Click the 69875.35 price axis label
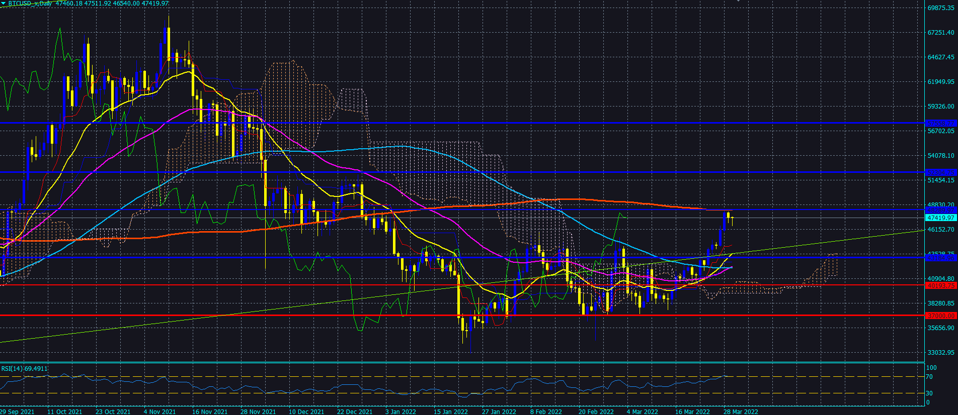The height and width of the screenshot is (415, 958). pos(941,8)
